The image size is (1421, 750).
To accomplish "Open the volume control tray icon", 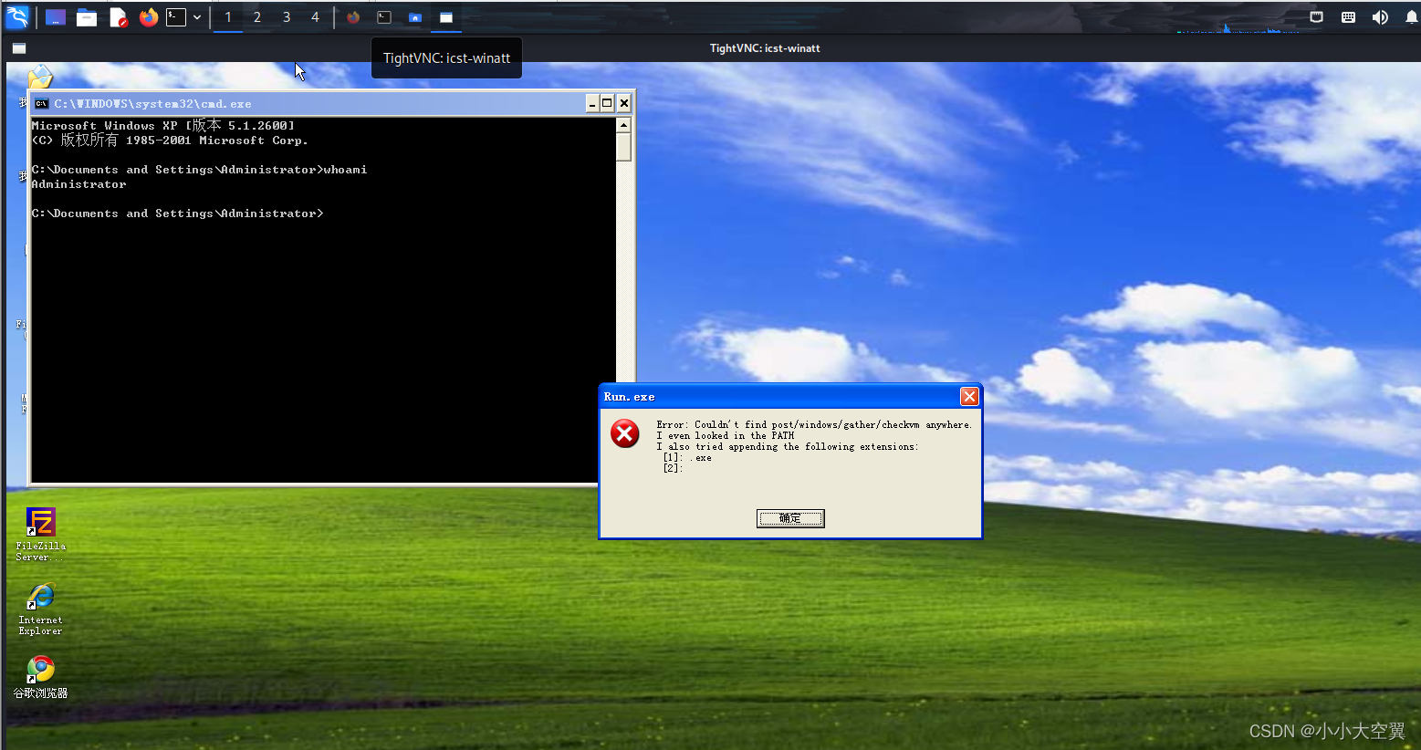I will click(x=1380, y=17).
